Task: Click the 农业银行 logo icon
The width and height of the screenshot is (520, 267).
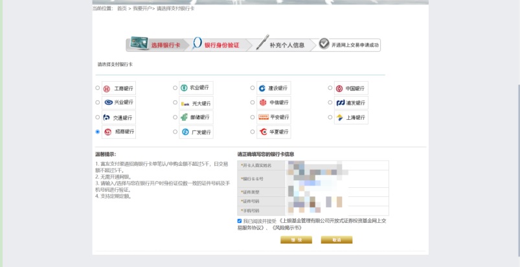Action: (x=185, y=88)
